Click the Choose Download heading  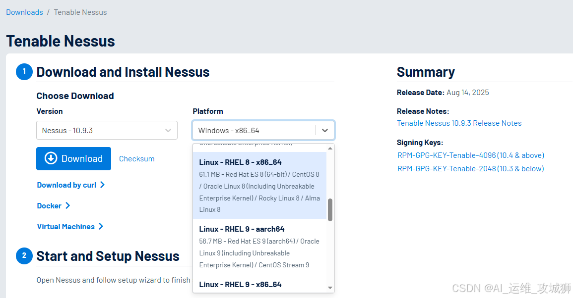click(75, 96)
